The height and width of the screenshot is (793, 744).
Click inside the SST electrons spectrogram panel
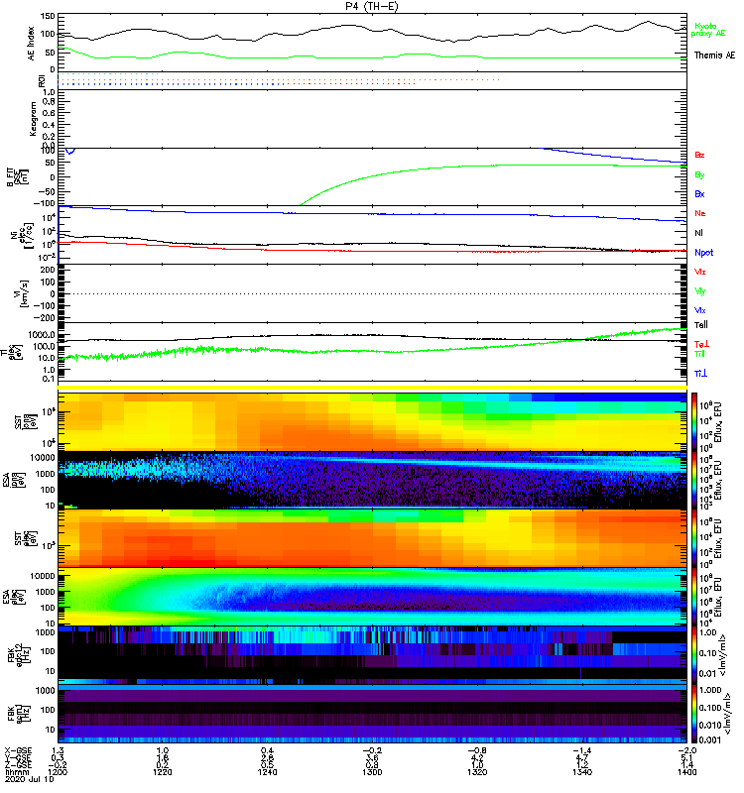click(x=373, y=538)
